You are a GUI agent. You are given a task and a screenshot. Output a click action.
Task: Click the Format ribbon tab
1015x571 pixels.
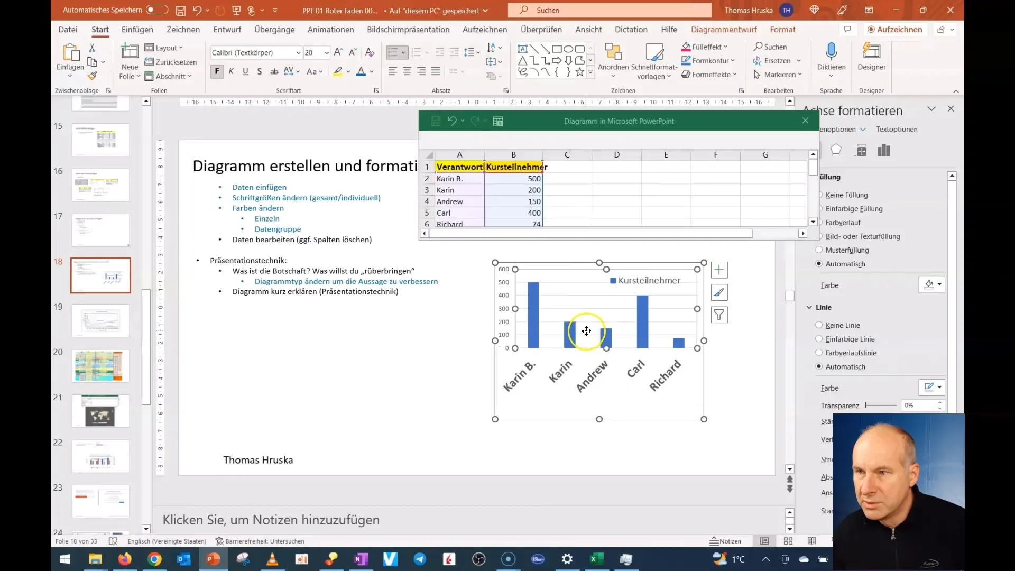(x=782, y=29)
